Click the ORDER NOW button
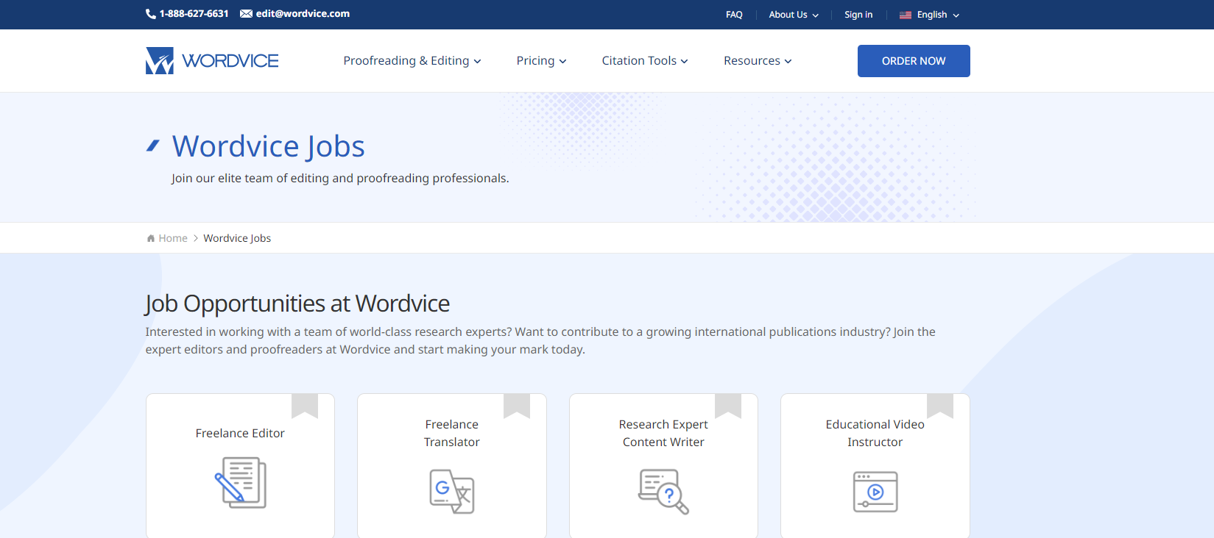This screenshot has height=538, width=1214. pos(914,61)
